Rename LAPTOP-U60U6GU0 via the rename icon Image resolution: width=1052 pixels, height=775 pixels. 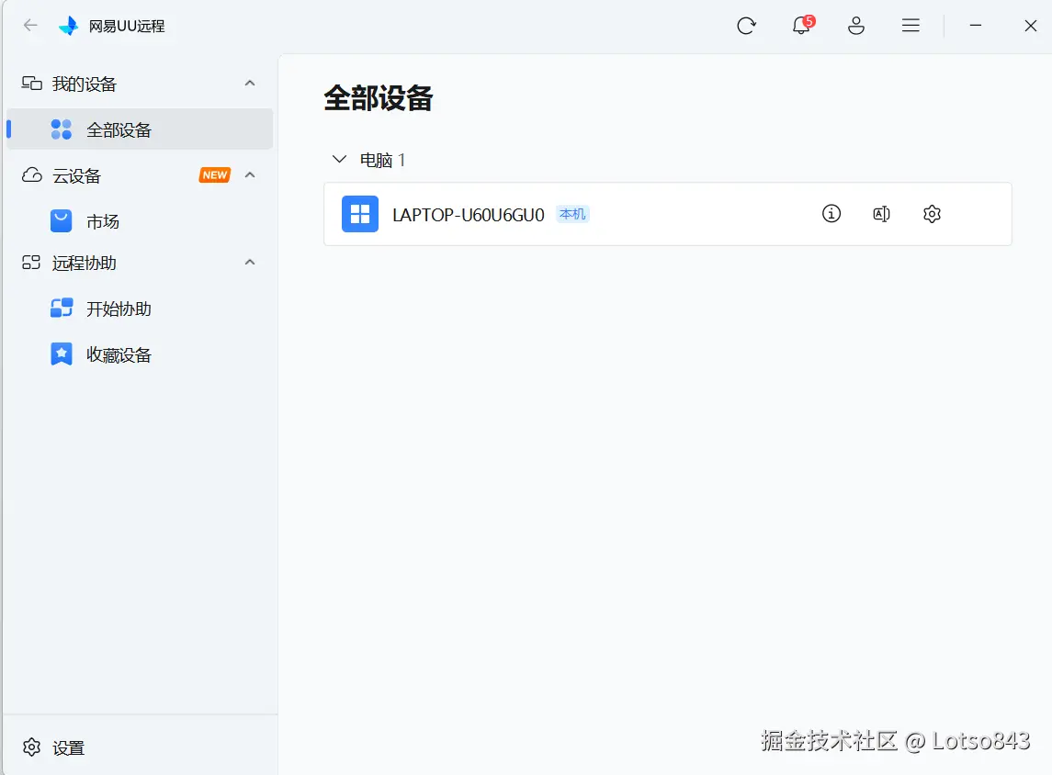[882, 214]
